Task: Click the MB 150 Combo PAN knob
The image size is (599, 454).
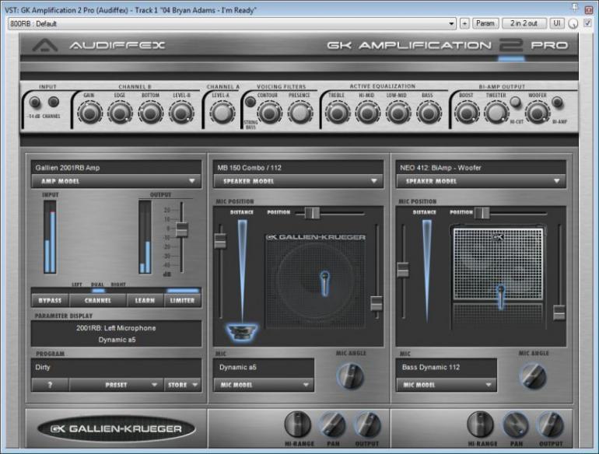Action: [x=332, y=425]
